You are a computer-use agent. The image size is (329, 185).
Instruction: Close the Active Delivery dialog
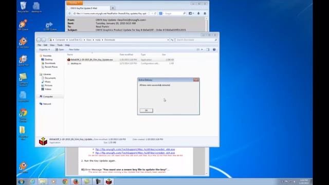(x=196, y=80)
